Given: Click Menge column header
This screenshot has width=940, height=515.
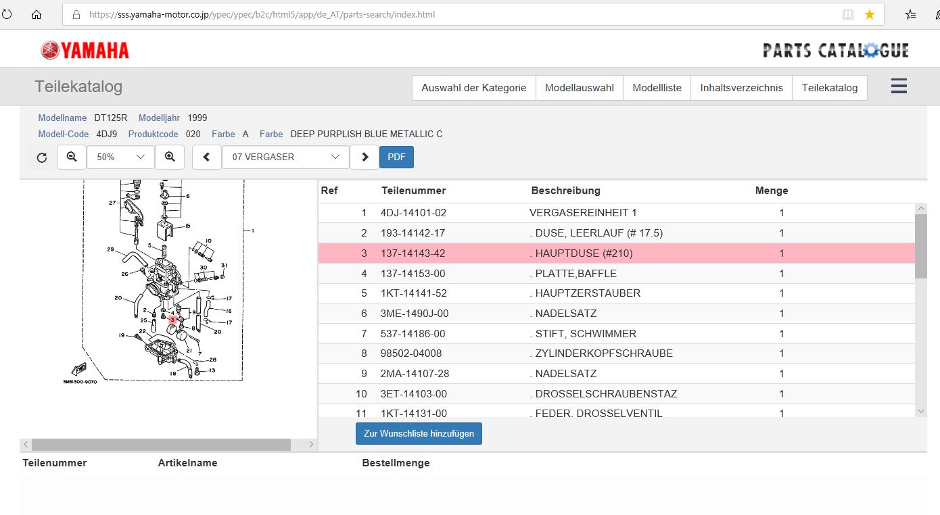Looking at the screenshot, I should [x=772, y=191].
